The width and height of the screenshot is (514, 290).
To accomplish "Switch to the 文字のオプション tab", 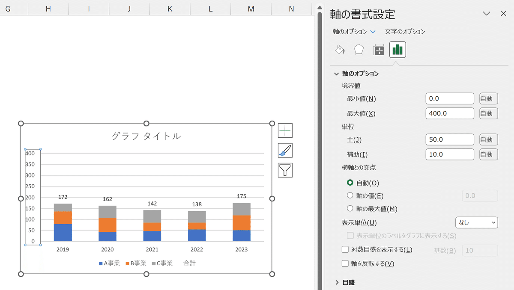I will (x=405, y=32).
